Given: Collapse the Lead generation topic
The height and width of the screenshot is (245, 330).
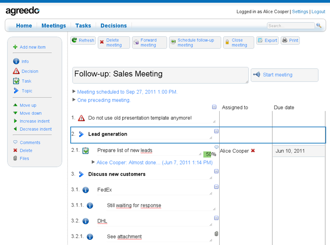Looking at the screenshot, I should coord(216,131).
